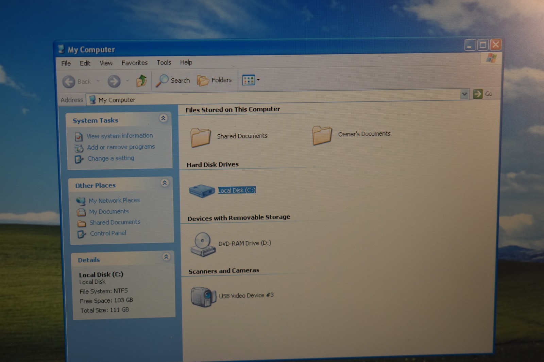Click the Add or remove programs icon
Viewport: 544px width, 362px height.
pos(79,148)
